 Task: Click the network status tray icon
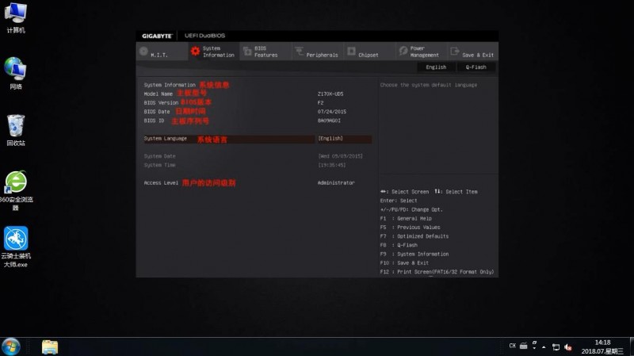556,347
